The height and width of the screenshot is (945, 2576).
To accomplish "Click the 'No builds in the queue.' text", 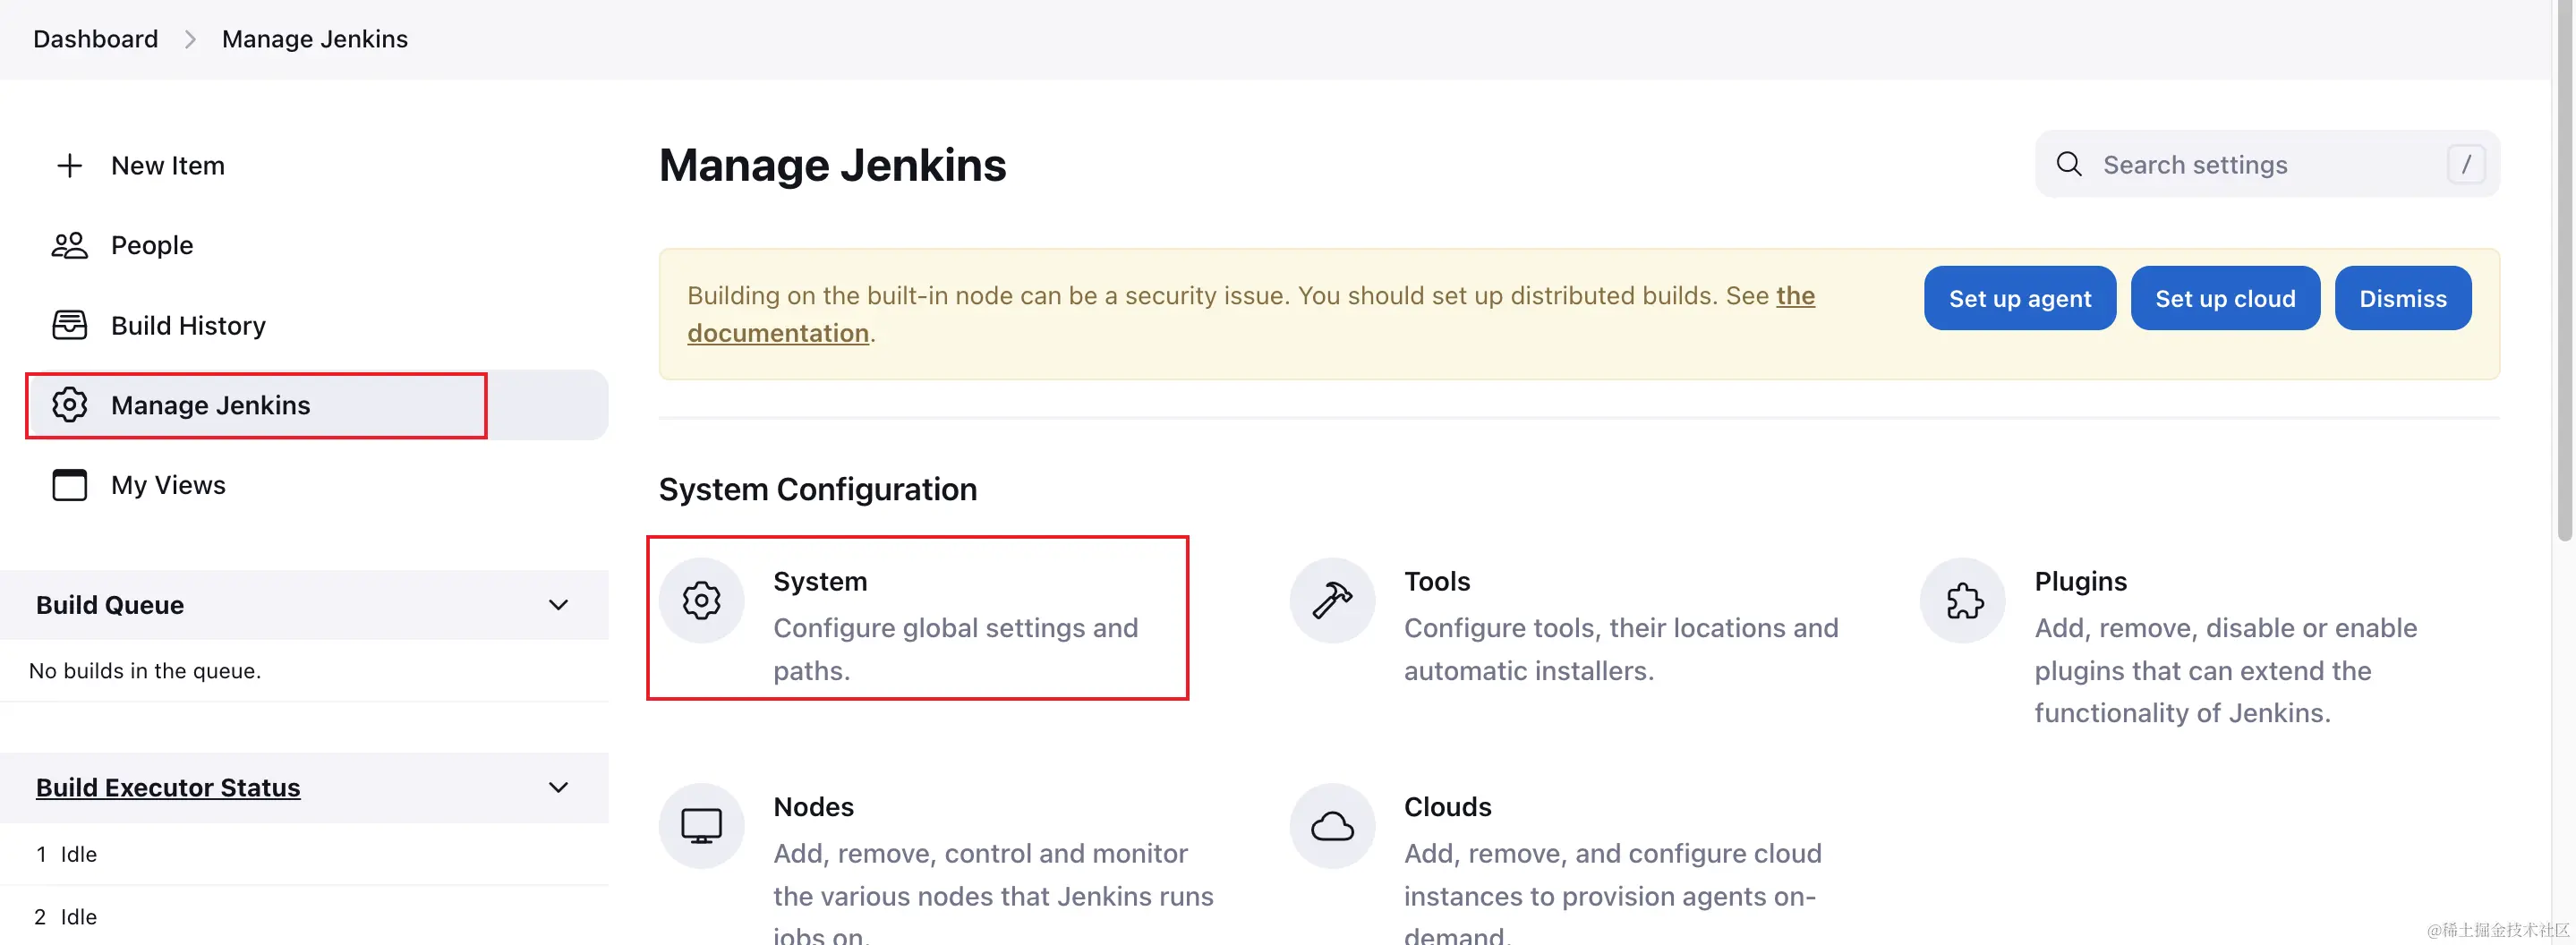I will 145,671.
